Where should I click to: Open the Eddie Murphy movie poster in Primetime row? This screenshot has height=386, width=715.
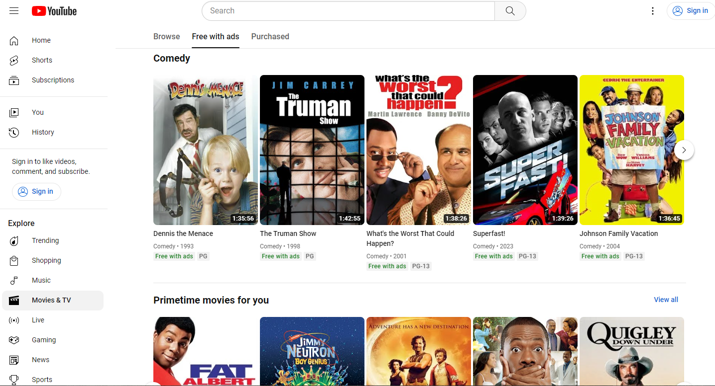525,351
